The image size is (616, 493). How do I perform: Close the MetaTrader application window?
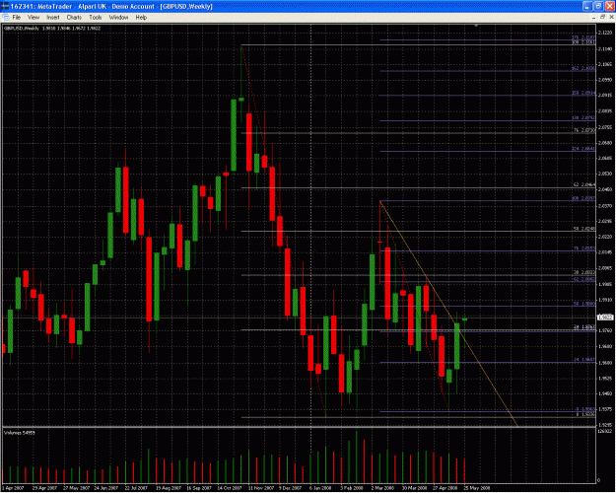[x=608, y=6]
